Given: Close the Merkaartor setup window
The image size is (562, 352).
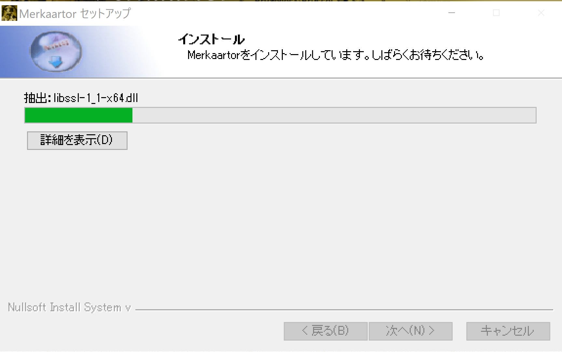Looking at the screenshot, I should [x=541, y=13].
